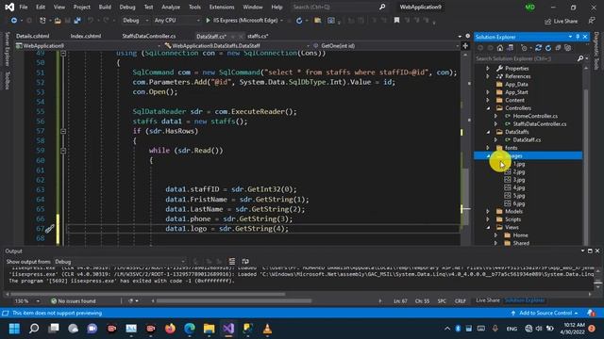Image resolution: width=604 pixels, height=339 pixels.
Task: Click Add to Source Control
Action: click(545, 314)
